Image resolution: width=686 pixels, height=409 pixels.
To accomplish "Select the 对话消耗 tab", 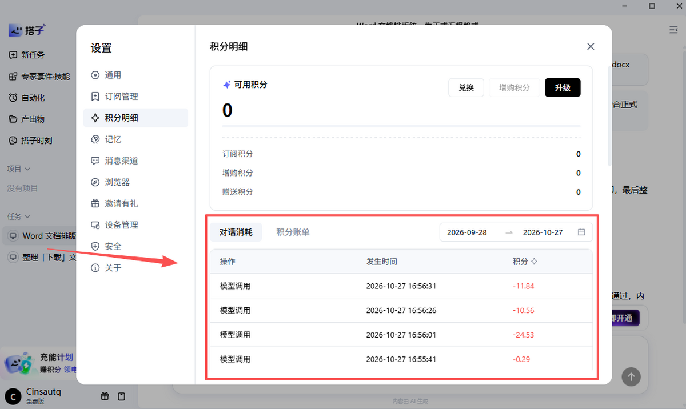I will 236,232.
